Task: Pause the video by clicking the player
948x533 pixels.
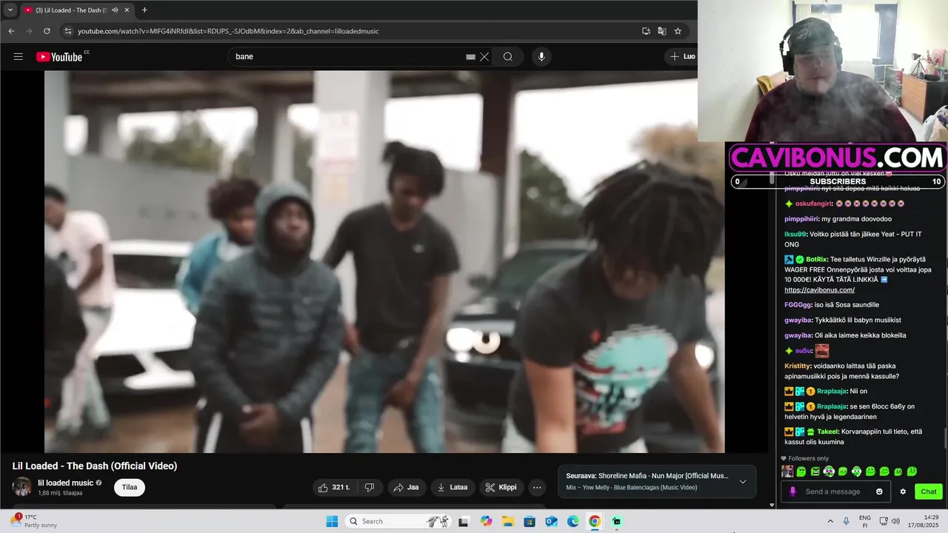Action: pos(384,261)
